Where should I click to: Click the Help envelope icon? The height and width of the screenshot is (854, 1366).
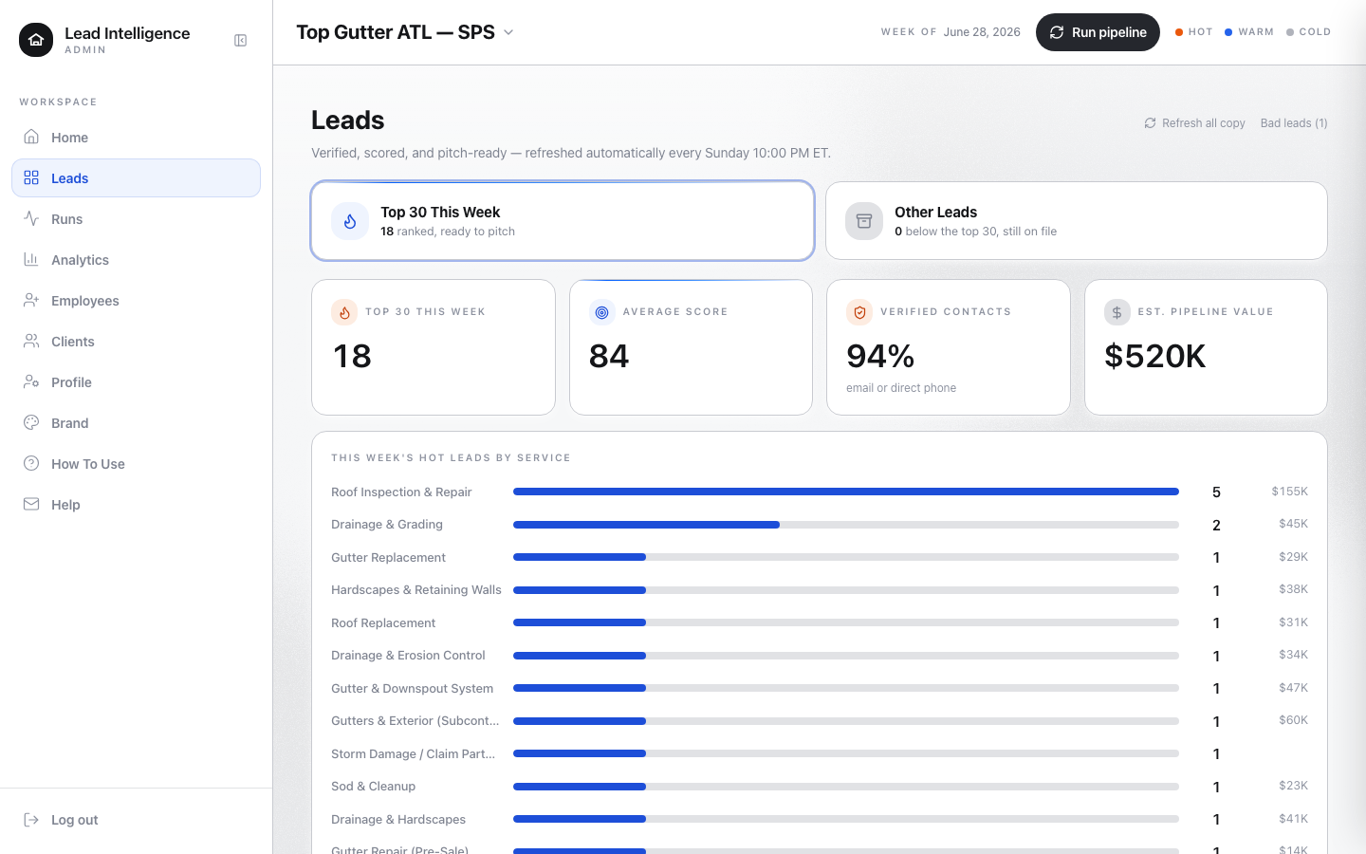31,504
